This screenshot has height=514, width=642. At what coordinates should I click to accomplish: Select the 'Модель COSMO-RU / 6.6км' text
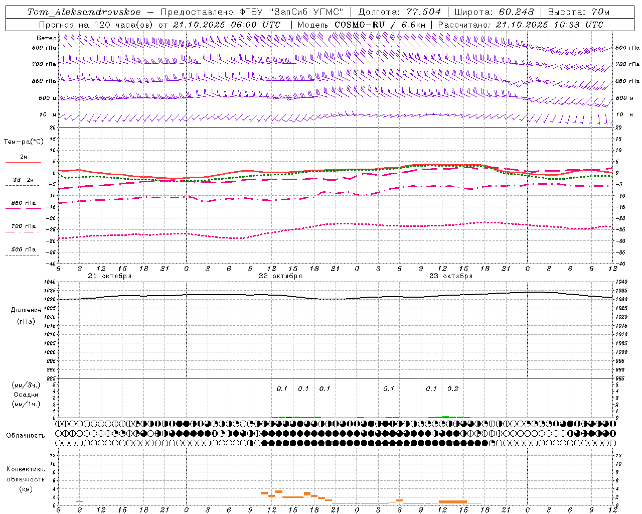point(361,25)
